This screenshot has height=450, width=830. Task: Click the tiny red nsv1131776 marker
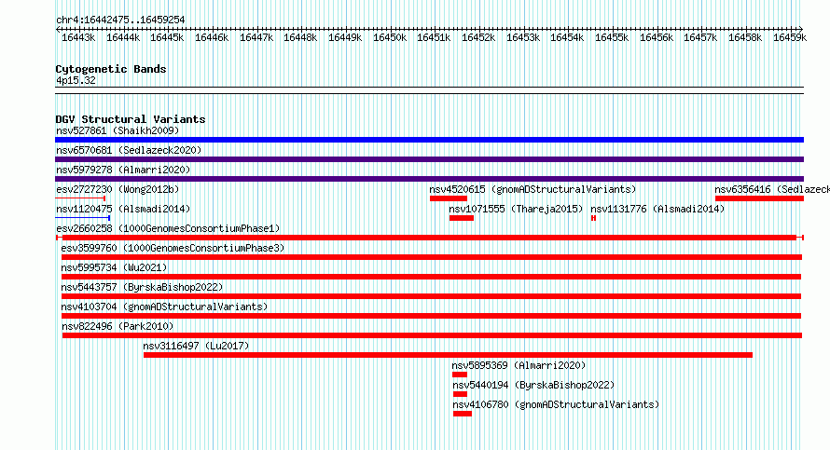593,218
